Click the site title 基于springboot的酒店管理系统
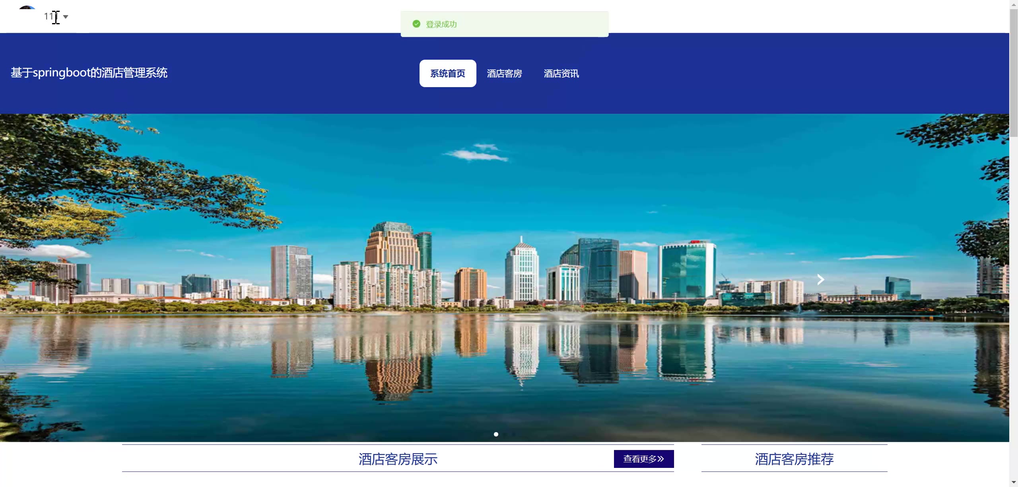The image size is (1018, 487). (89, 73)
